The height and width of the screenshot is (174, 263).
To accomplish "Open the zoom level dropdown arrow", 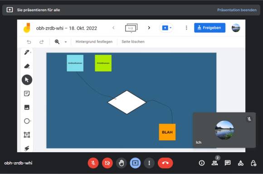I will (x=66, y=42).
